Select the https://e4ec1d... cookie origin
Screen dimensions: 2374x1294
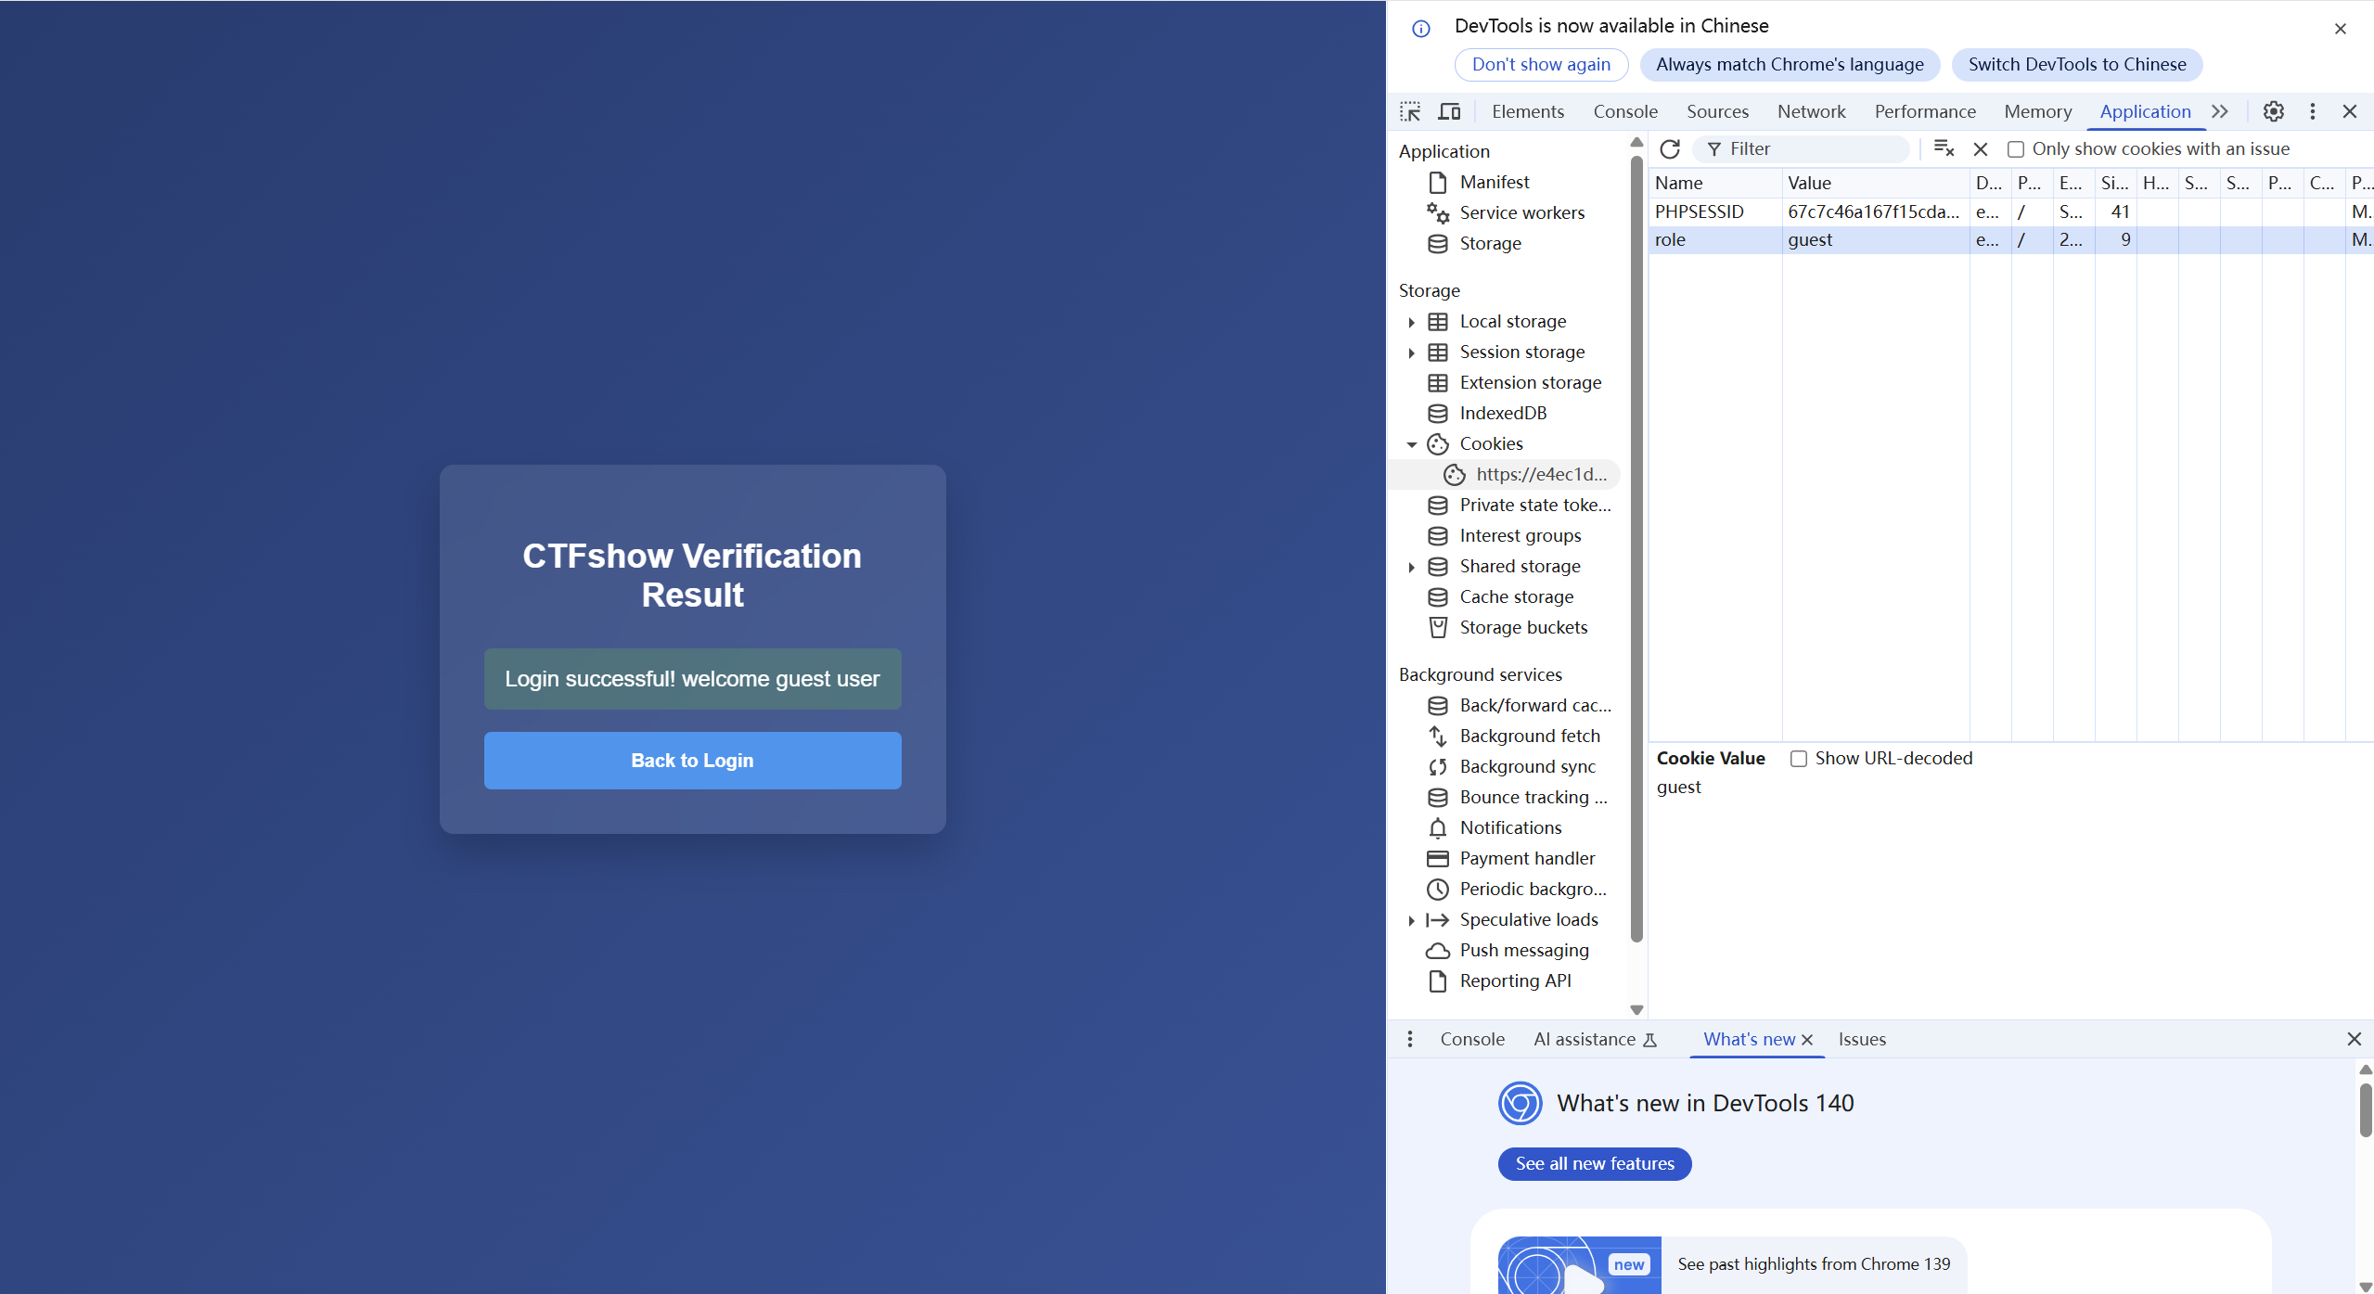pyautogui.click(x=1541, y=475)
